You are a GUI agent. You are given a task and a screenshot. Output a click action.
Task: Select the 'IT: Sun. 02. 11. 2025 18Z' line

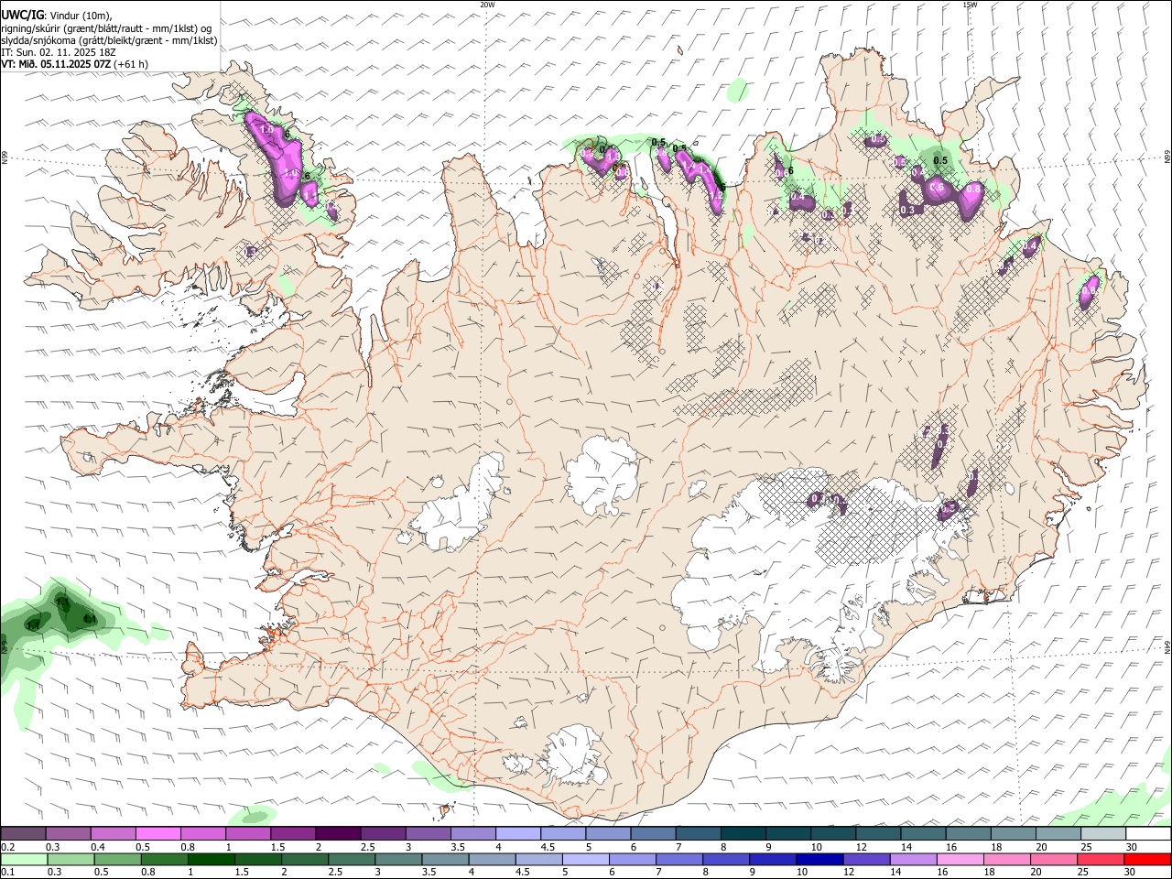[x=60, y=52]
